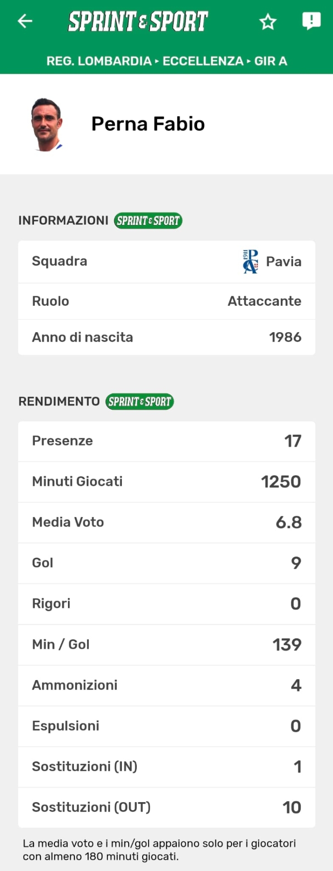The width and height of the screenshot is (333, 871).
Task: Select the Ammonizioni row
Action: tap(166, 685)
